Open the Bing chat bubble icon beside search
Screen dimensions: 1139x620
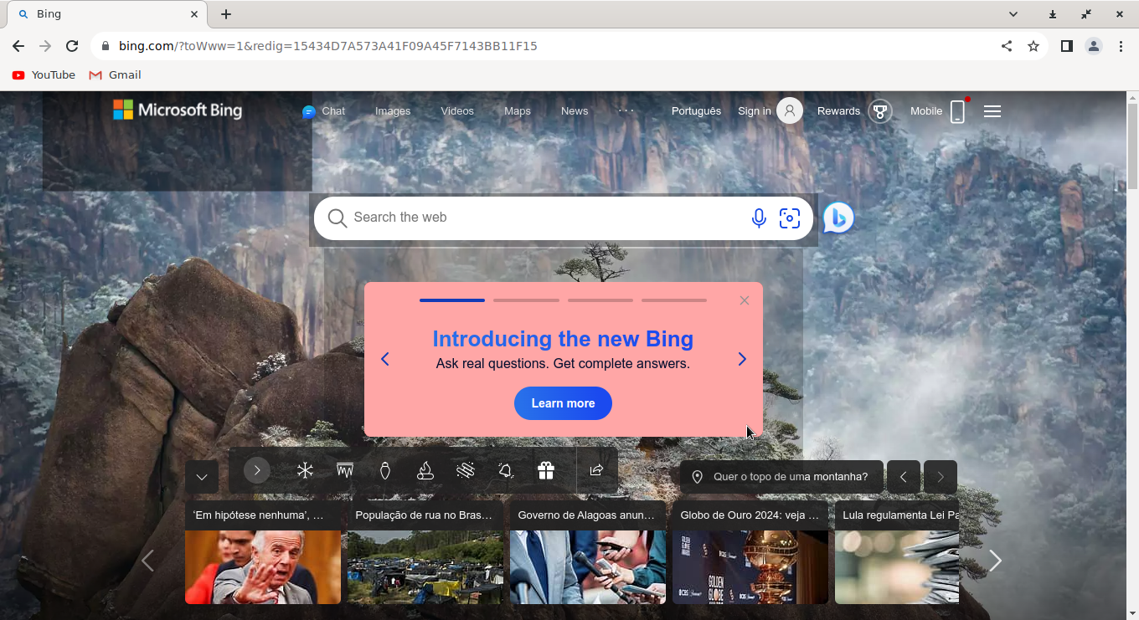838,218
